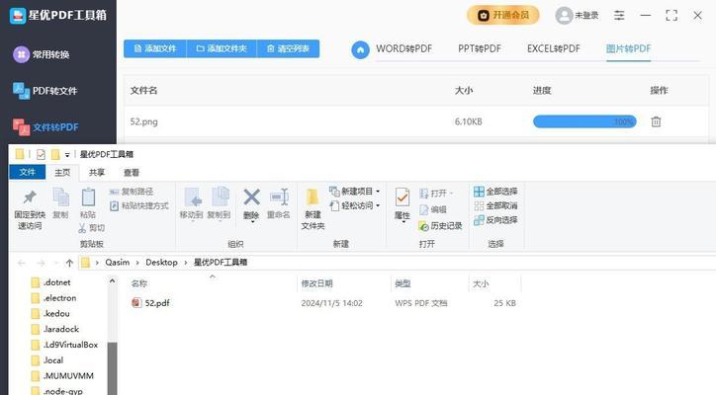Open the .laradock folder in tree
716x395 pixels.
pyautogui.click(x=55, y=329)
